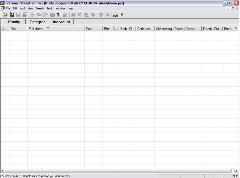
Task: Click the RIN column header
Action: [18, 29]
